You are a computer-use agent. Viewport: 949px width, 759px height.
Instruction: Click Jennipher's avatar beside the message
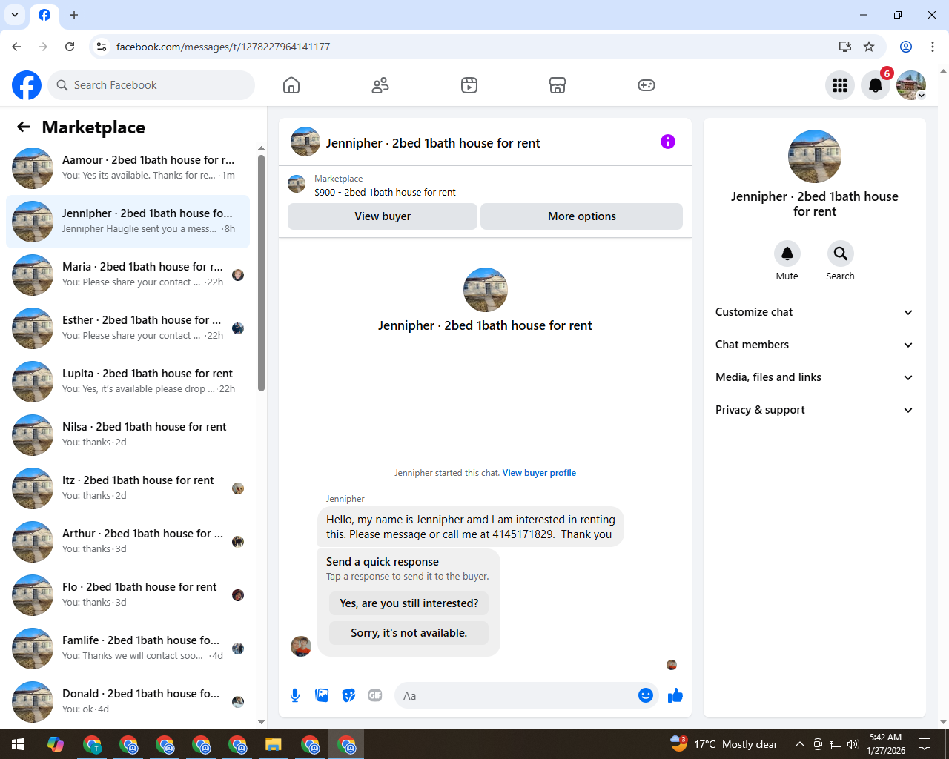point(300,646)
